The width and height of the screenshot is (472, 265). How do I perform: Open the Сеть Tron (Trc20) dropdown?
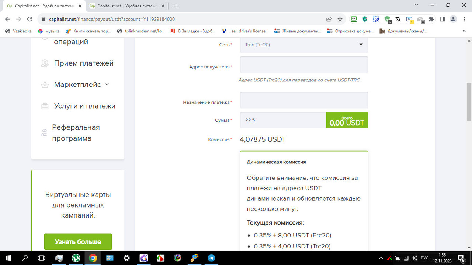pyautogui.click(x=304, y=45)
